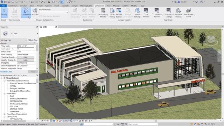
Task: Click the ViewCube in the 3D view
Action: pyautogui.click(x=211, y=39)
